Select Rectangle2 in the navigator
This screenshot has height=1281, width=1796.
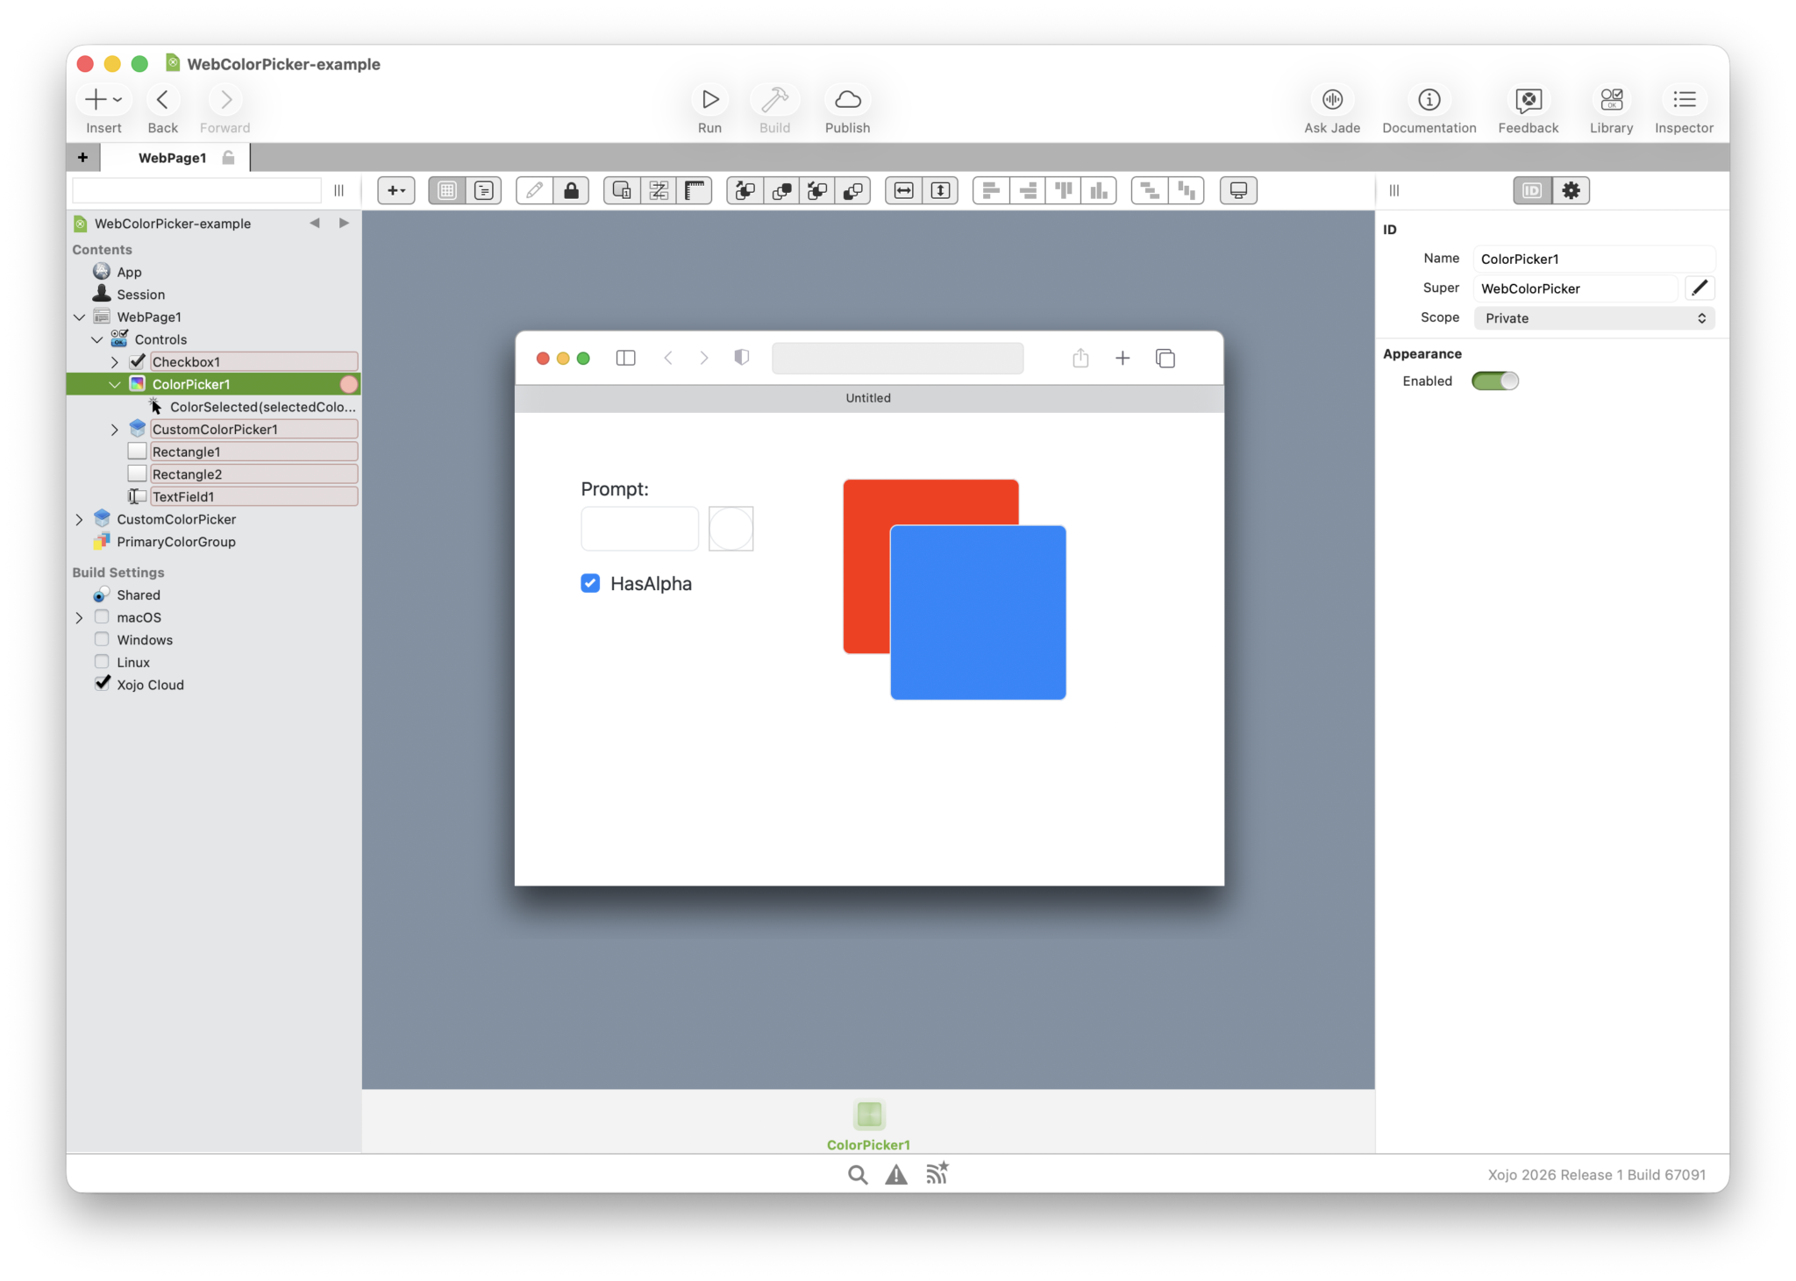(187, 474)
